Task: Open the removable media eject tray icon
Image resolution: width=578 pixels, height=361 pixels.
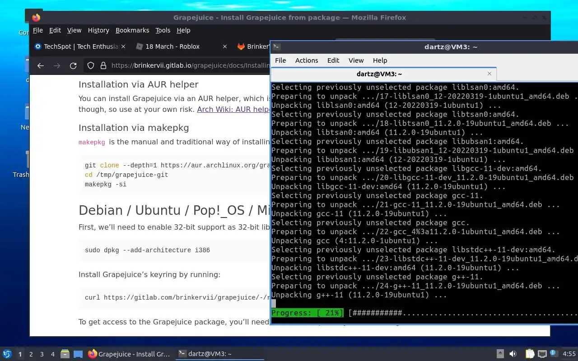Action: (500, 354)
